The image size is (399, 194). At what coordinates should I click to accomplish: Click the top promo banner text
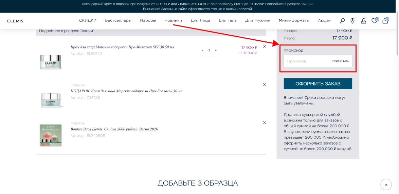pos(198,6)
